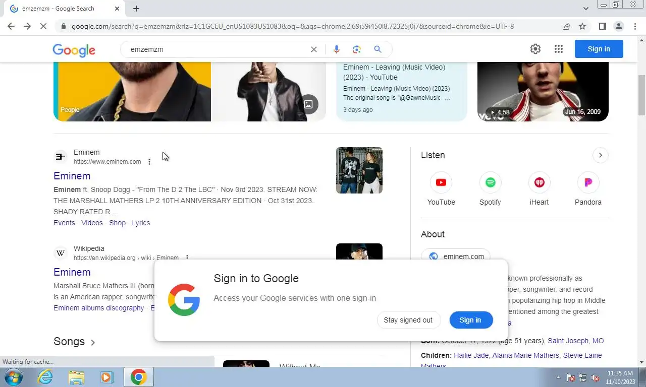The image size is (646, 387).
Task: Open the Events sitelink
Action: pos(64,223)
